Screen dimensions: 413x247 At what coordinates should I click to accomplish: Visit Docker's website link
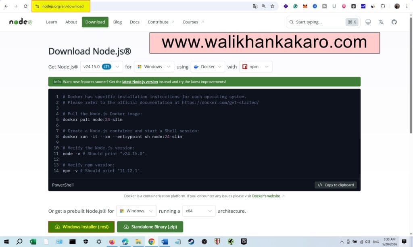[x=266, y=196]
